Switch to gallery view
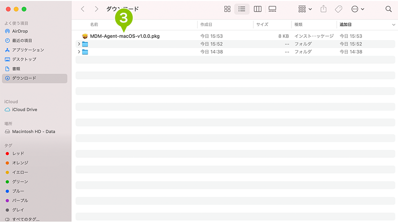Image resolution: width=398 pixels, height=223 pixels. [272, 9]
